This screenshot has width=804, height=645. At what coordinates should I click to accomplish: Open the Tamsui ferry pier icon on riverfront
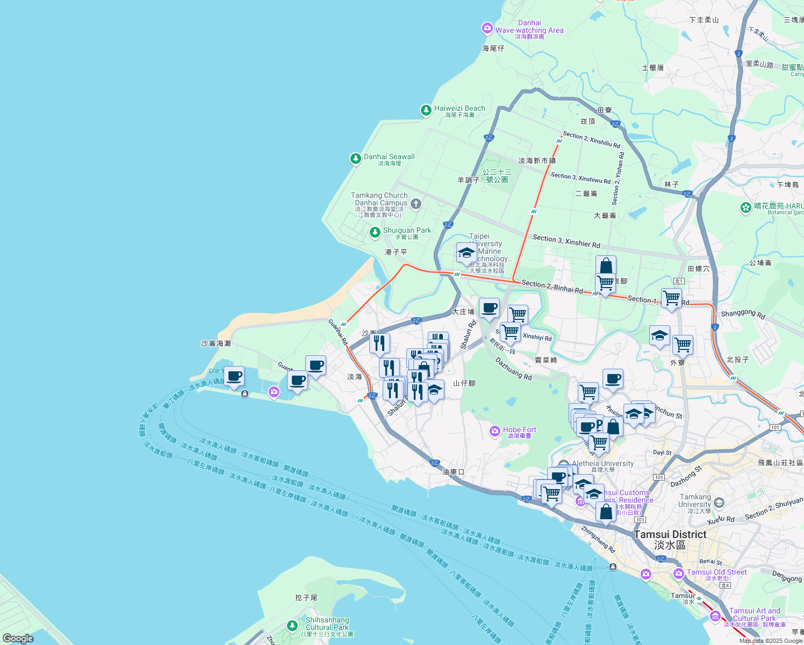[613, 567]
